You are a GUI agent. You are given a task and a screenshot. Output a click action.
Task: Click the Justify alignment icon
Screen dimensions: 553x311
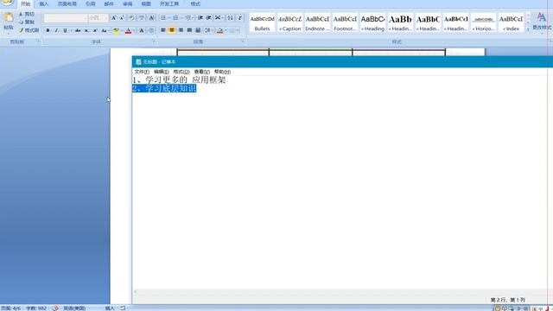[189, 31]
